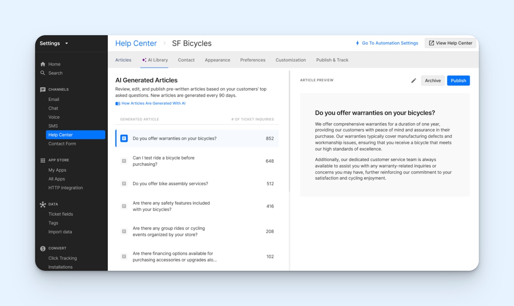Archive the previewed article
514x306 pixels.
(432, 80)
